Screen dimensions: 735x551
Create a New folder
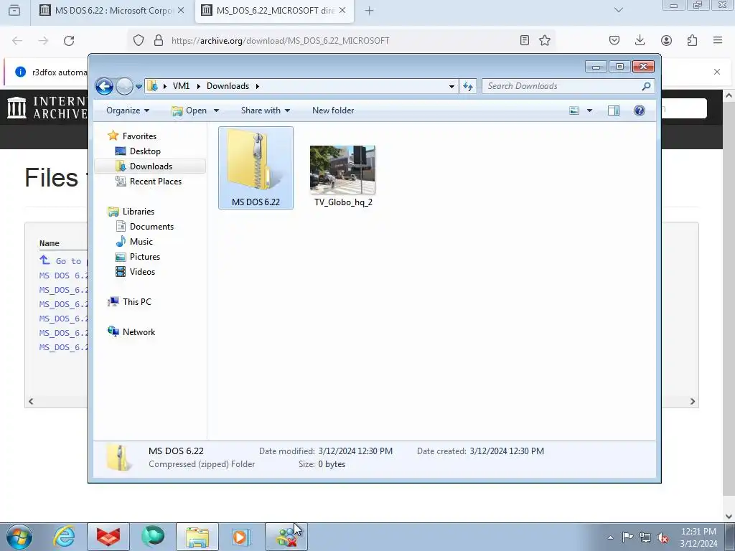point(333,110)
